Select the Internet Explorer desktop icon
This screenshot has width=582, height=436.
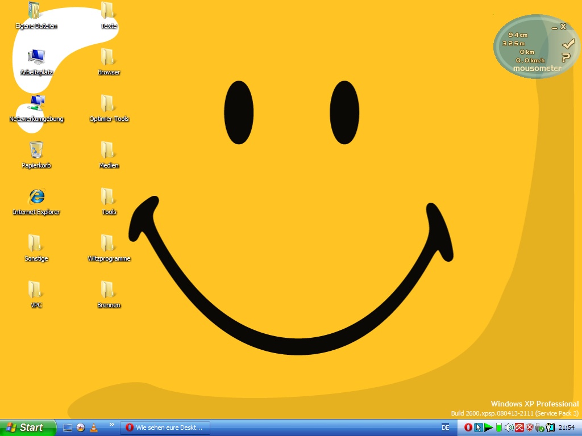pos(36,196)
